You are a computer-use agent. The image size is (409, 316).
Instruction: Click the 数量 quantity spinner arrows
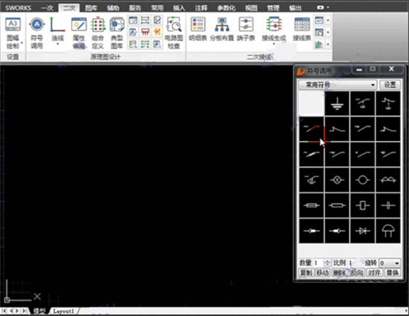coord(328,263)
